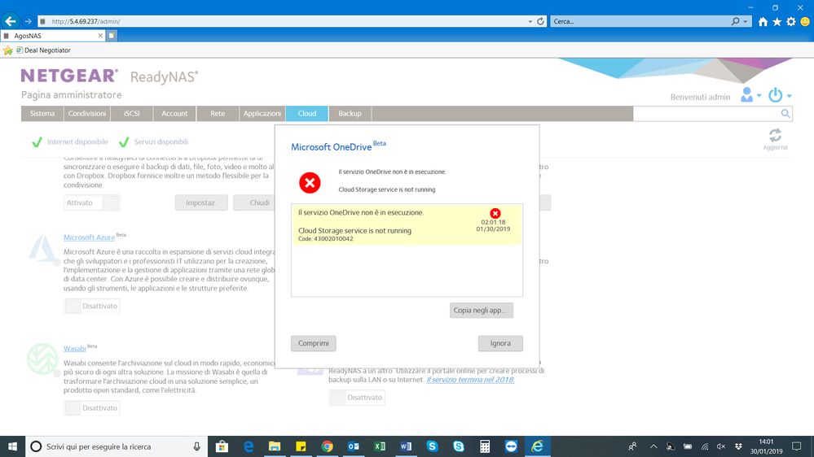The image size is (814, 457).
Task: Click the Impostaz. button
Action: click(201, 202)
